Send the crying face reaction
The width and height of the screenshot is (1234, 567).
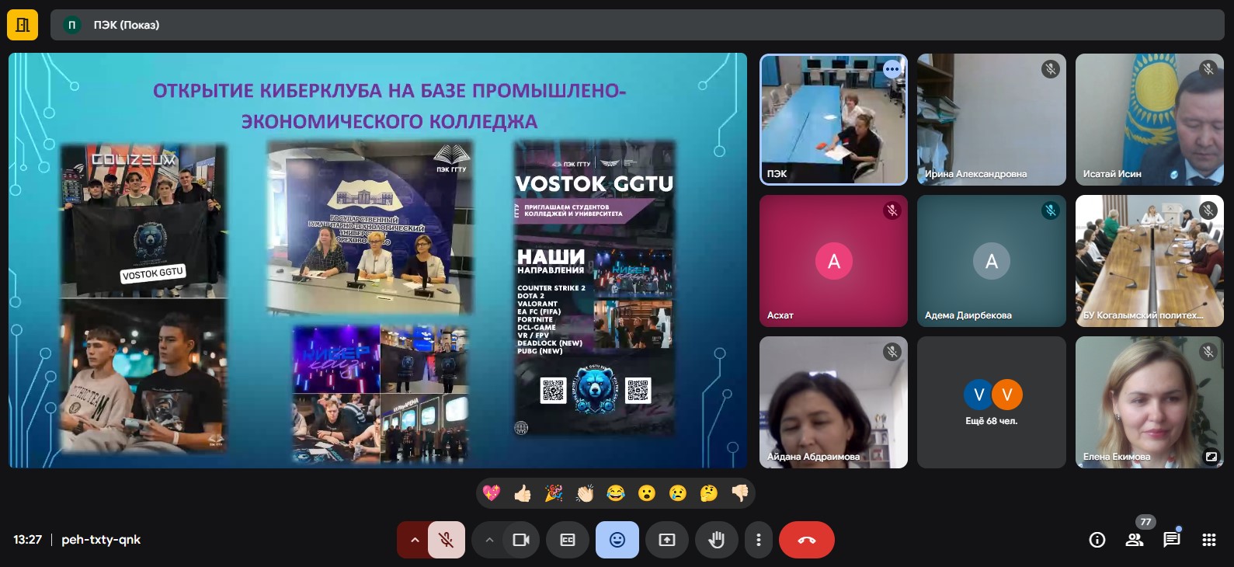[x=678, y=493]
